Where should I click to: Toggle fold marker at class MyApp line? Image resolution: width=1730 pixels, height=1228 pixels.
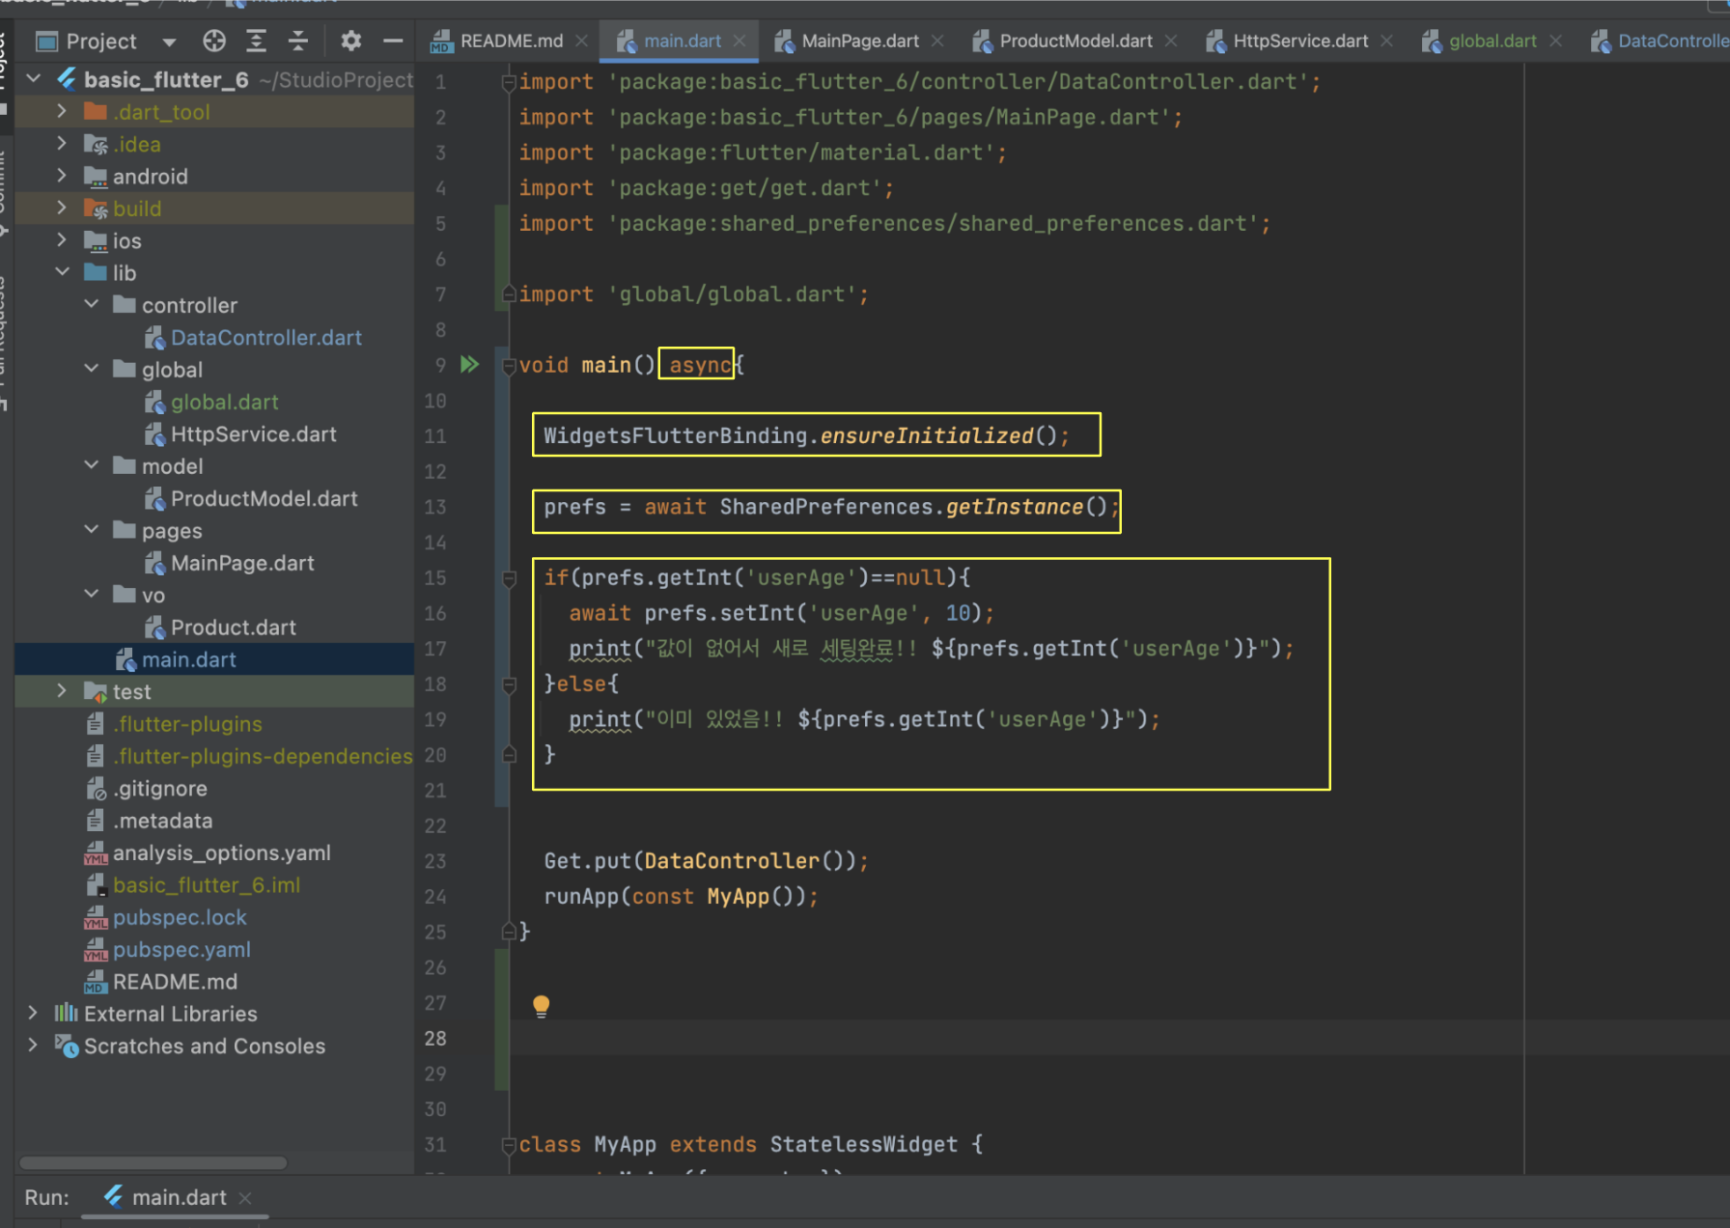(509, 1145)
